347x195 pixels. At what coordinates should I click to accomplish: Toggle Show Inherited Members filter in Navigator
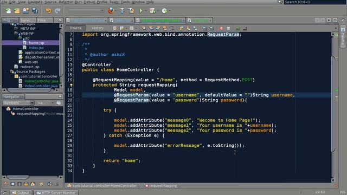click(x=6, y=184)
